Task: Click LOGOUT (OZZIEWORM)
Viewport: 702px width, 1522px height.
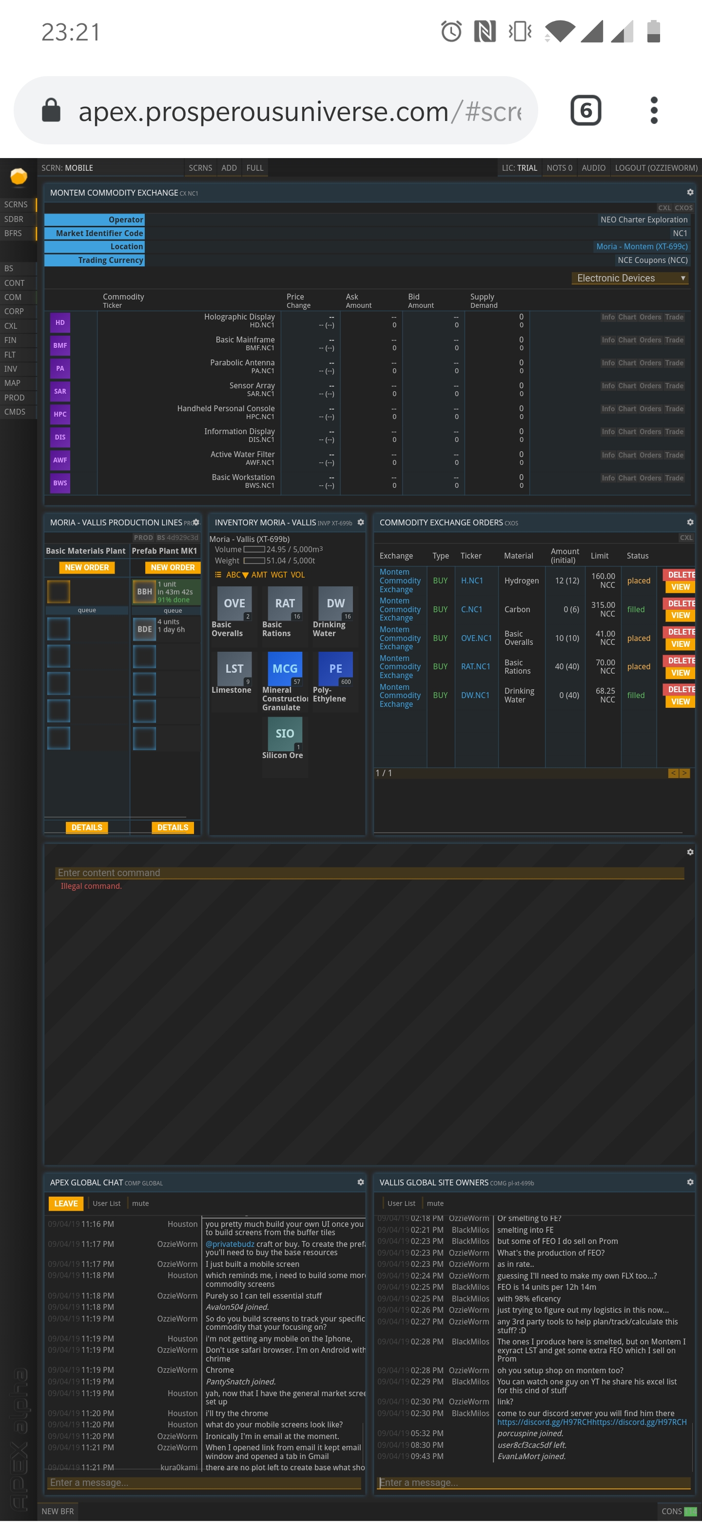Action: 656,168
